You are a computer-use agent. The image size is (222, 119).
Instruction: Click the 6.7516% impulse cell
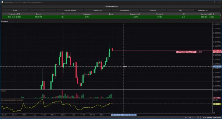pyautogui.click(x=159, y=17)
